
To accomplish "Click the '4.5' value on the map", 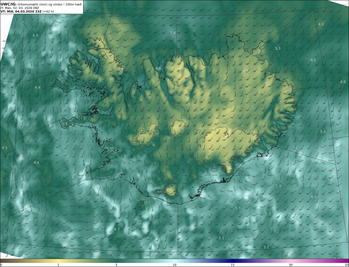I will click(x=5, y=148).
